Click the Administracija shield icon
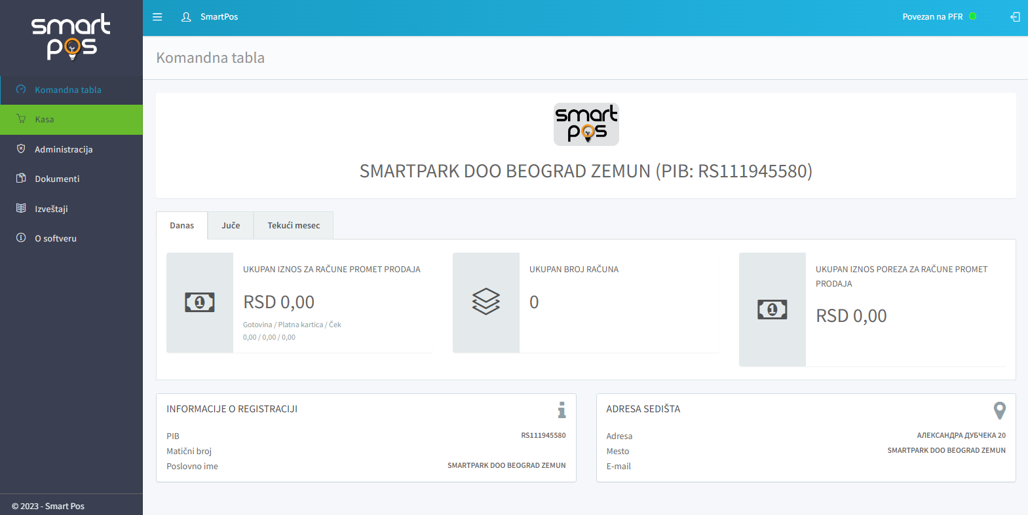 (21, 149)
